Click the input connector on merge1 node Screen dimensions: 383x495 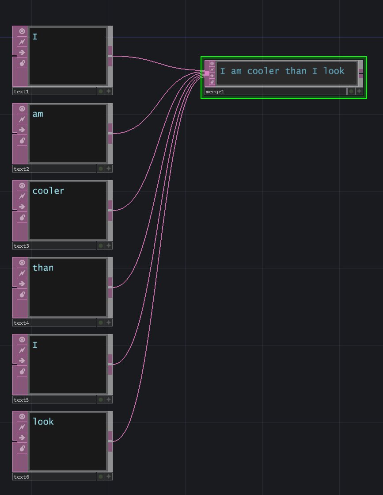point(206,73)
